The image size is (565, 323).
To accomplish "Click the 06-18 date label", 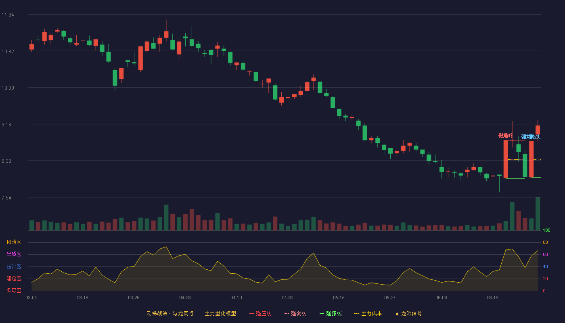I will pos(492,298).
